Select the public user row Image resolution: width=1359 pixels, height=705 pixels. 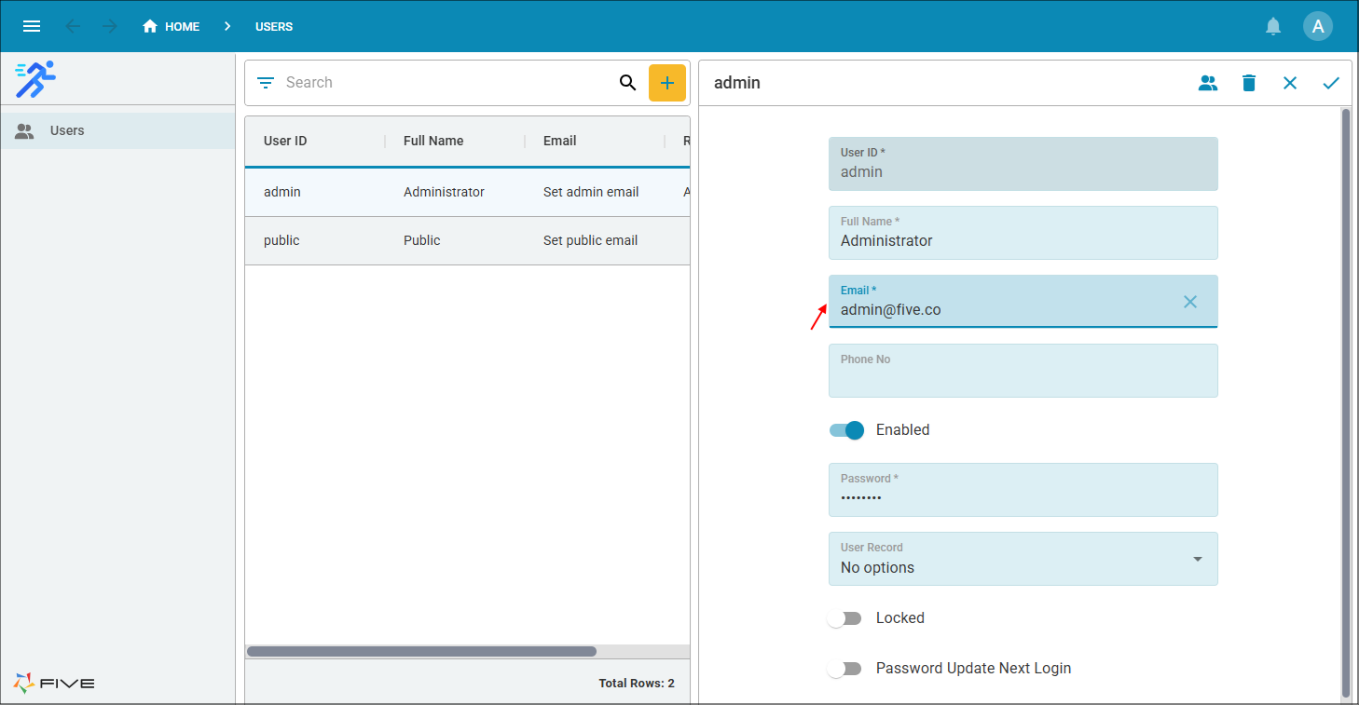pyautogui.click(x=421, y=239)
